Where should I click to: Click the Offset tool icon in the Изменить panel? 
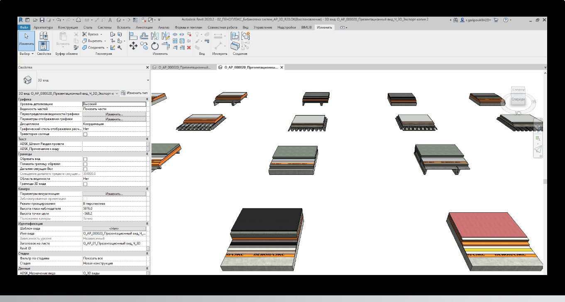click(x=144, y=35)
